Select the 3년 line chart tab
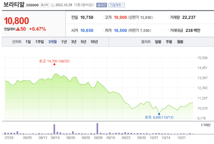 [x=74, y=42]
